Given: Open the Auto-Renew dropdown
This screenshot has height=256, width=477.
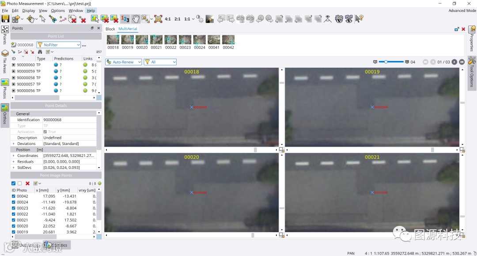Looking at the screenshot, I should 124,62.
